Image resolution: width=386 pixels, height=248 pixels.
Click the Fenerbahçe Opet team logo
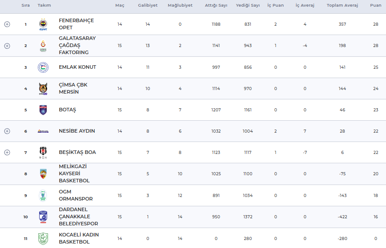click(43, 24)
